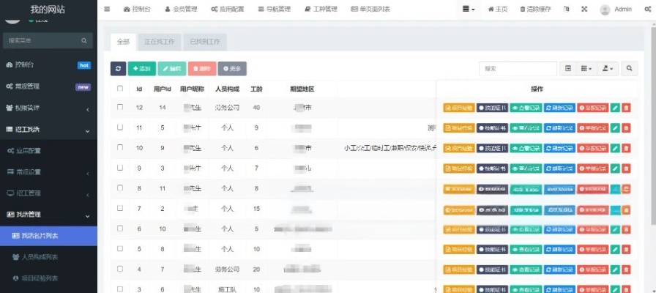The image size is (656, 293).
Task: Click the language switch icon in the top bar
Action: [x=567, y=10]
